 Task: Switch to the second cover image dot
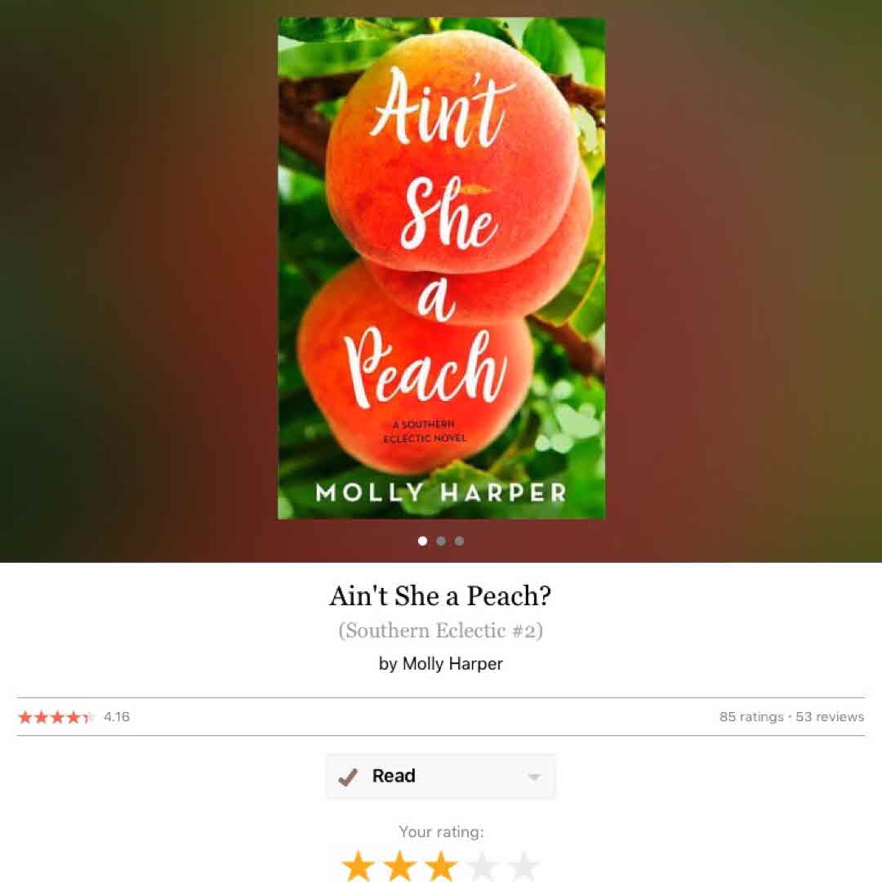click(441, 541)
